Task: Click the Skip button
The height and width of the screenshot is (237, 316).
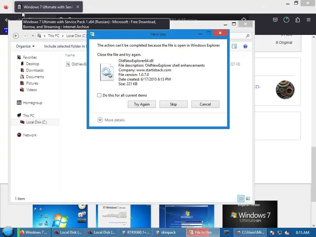Action: coord(173,104)
